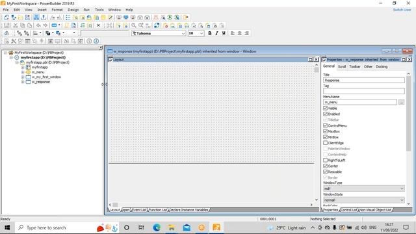Open the Event List tab
The height and width of the screenshot is (234, 416).
[x=139, y=210]
